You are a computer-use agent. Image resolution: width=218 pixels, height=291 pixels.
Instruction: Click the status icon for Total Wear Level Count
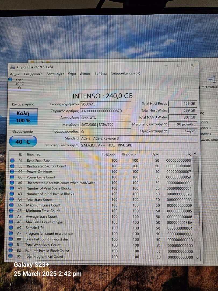10,245
